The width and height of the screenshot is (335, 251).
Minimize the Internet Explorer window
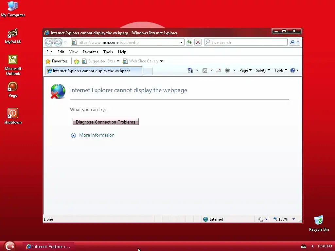pyautogui.click(x=276, y=31)
